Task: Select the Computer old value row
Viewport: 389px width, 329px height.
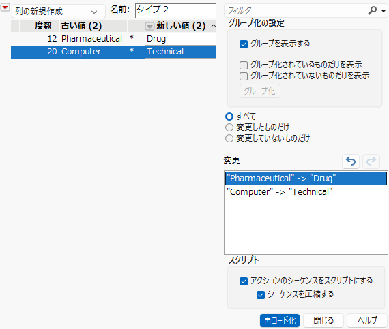Action: [81, 52]
